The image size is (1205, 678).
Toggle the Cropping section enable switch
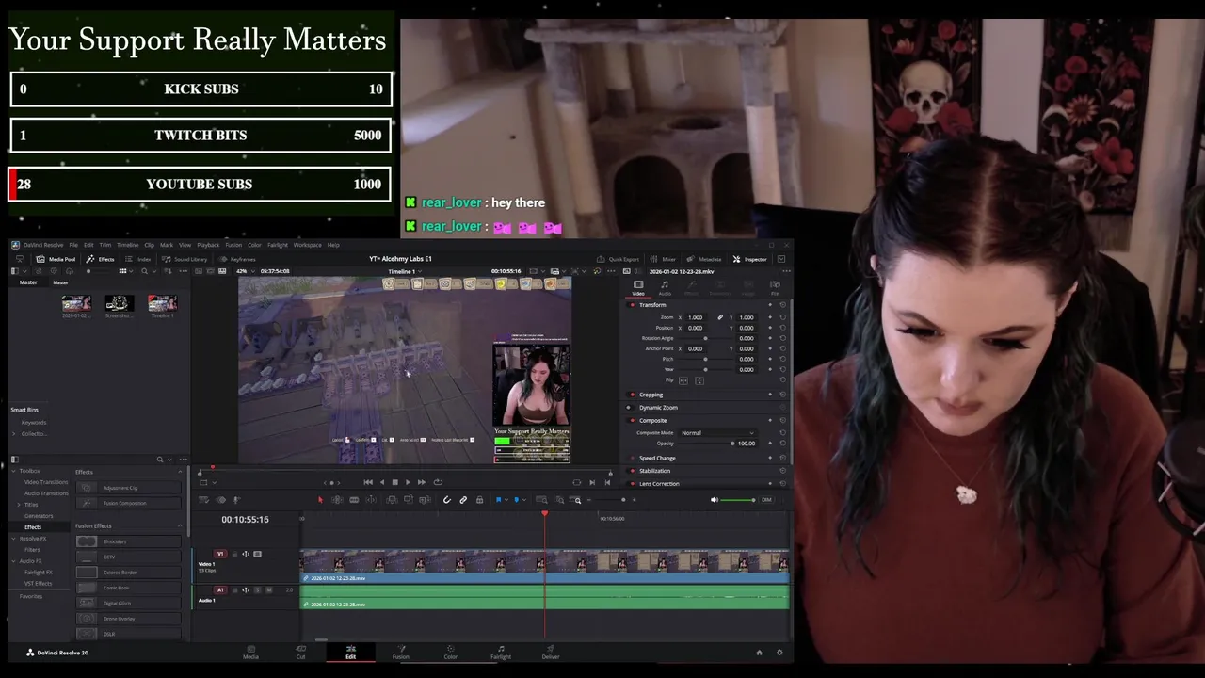click(632, 395)
